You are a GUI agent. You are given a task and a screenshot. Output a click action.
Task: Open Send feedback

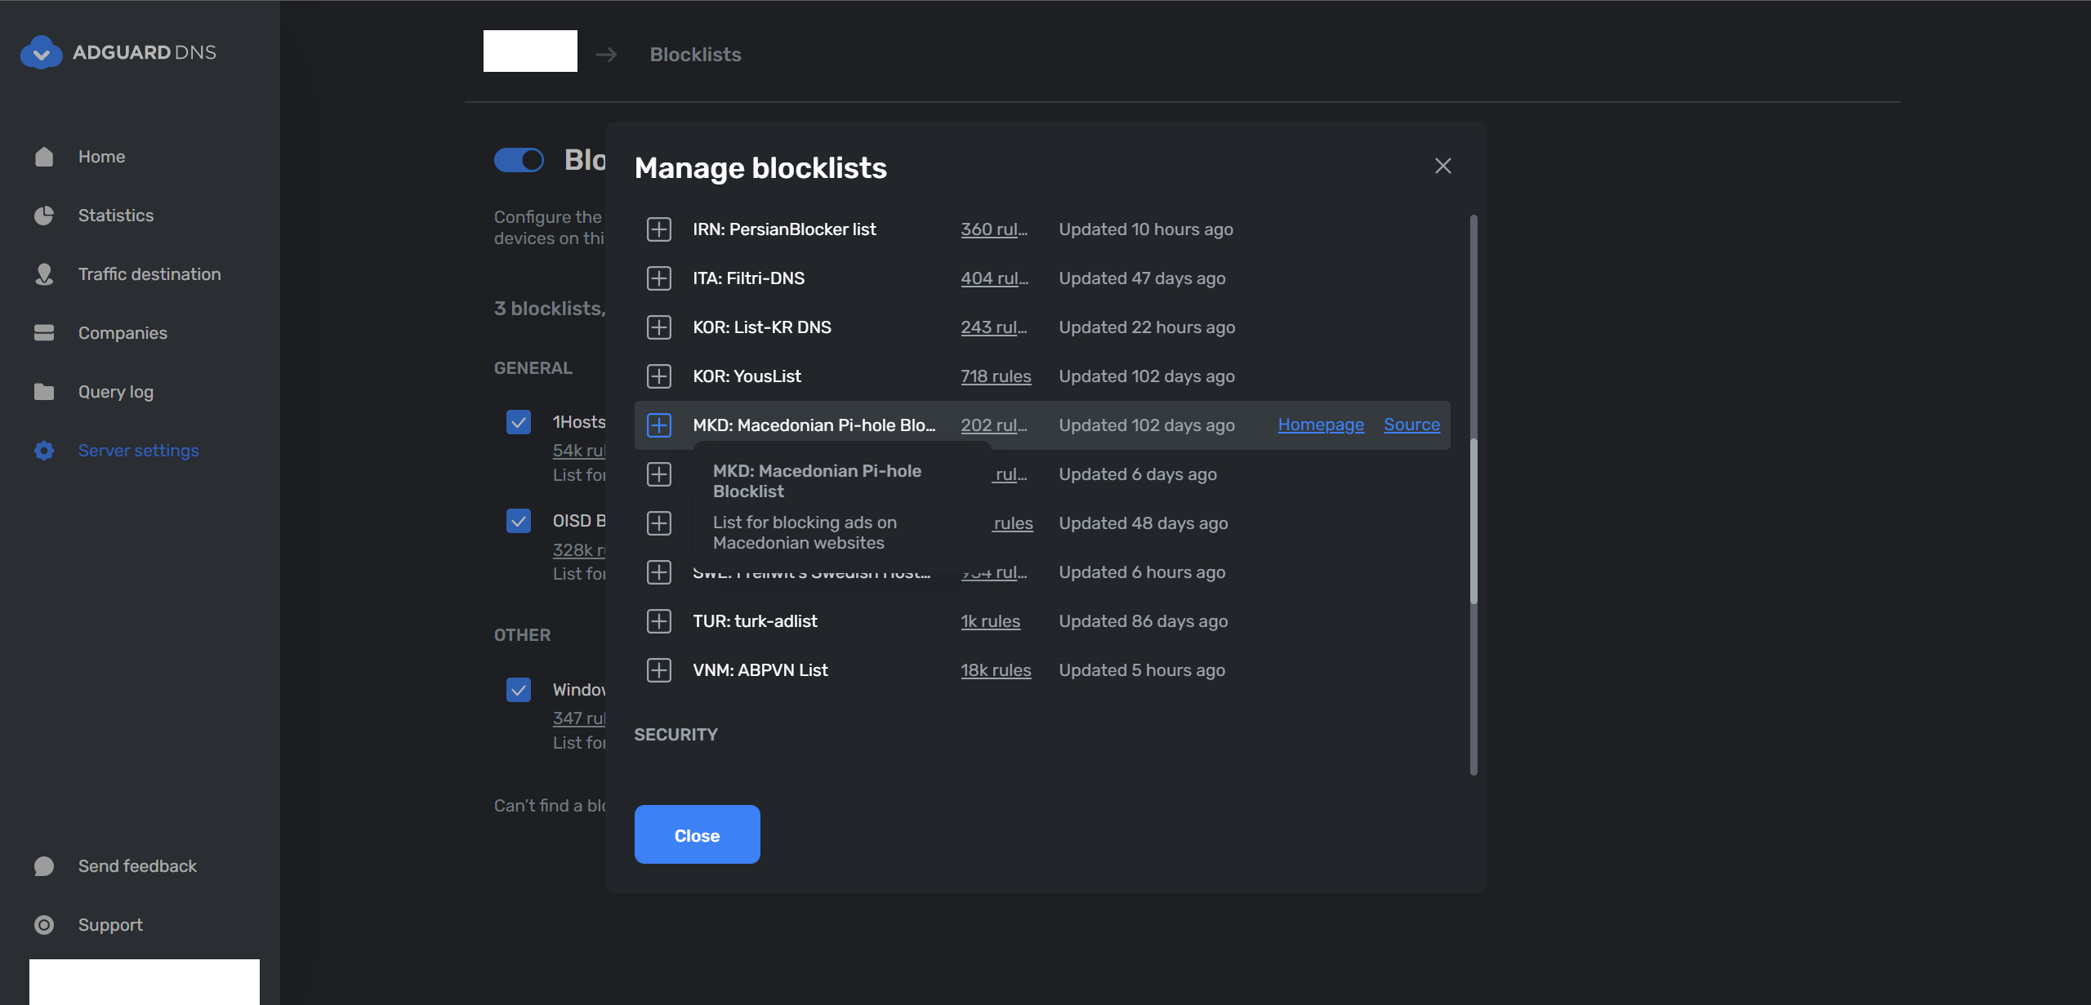[x=137, y=865]
